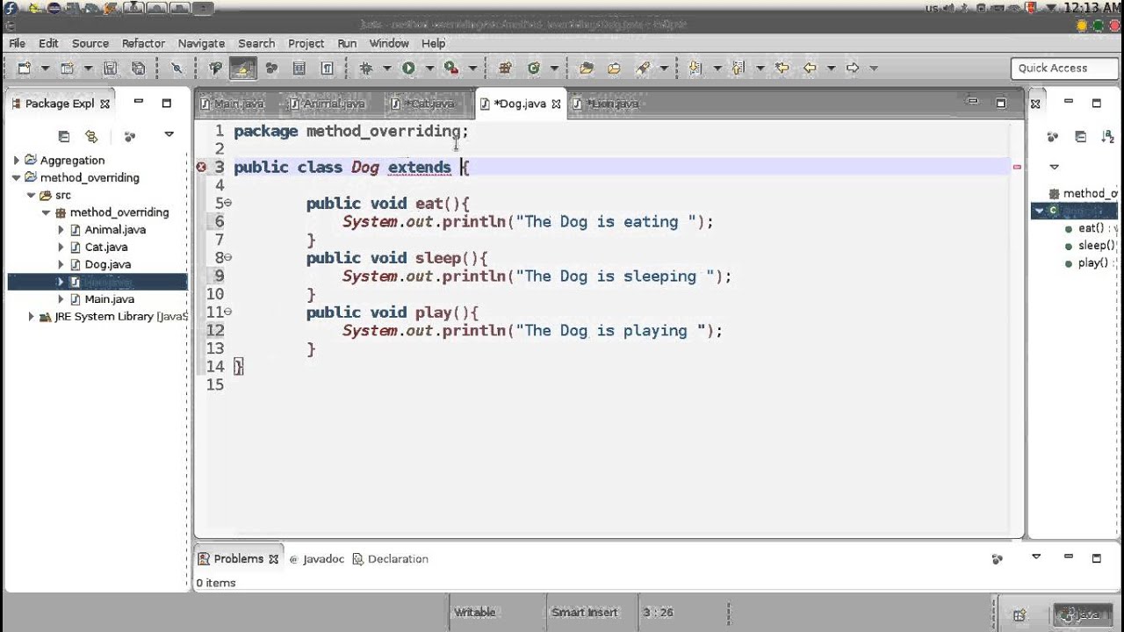Switch to the Main.java tab

[232, 104]
